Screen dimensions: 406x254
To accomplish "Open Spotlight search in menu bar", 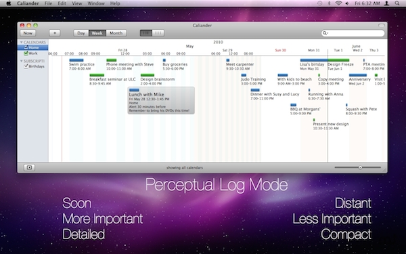I will click(397, 3).
